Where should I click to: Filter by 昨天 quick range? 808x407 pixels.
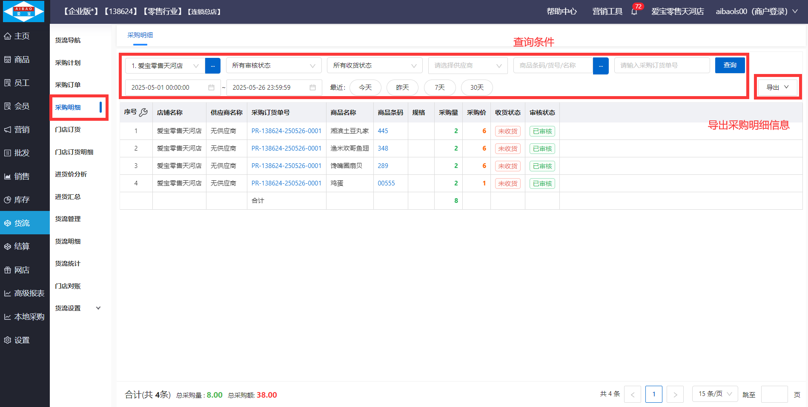click(x=402, y=88)
